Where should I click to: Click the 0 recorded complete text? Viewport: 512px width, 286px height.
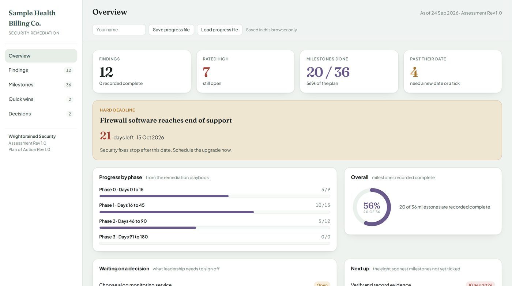121,83
